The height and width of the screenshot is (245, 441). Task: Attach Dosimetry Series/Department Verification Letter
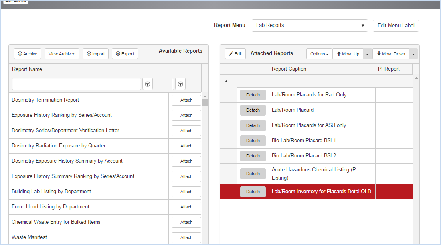point(186,131)
